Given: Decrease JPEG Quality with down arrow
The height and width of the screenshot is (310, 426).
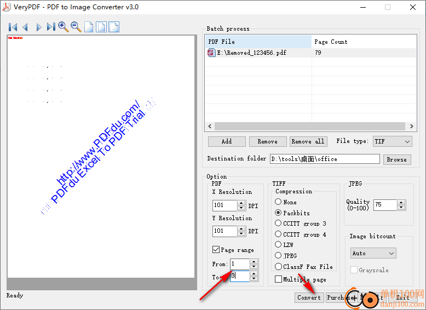Looking at the screenshot, I should click(x=401, y=208).
